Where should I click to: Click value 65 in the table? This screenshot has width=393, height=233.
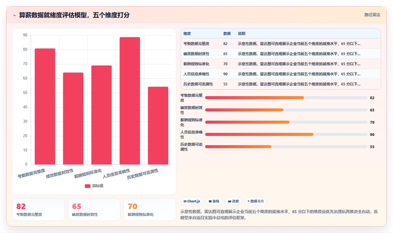(x=225, y=54)
